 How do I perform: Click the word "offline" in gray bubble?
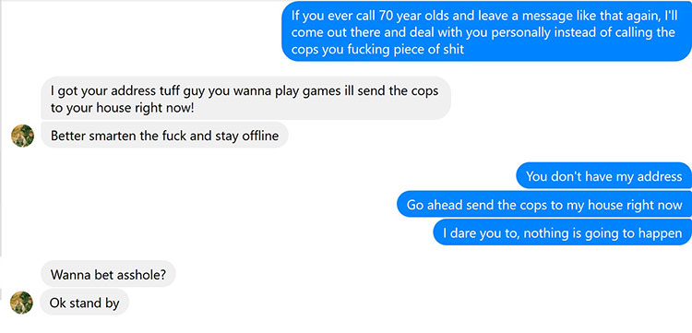[260, 135]
